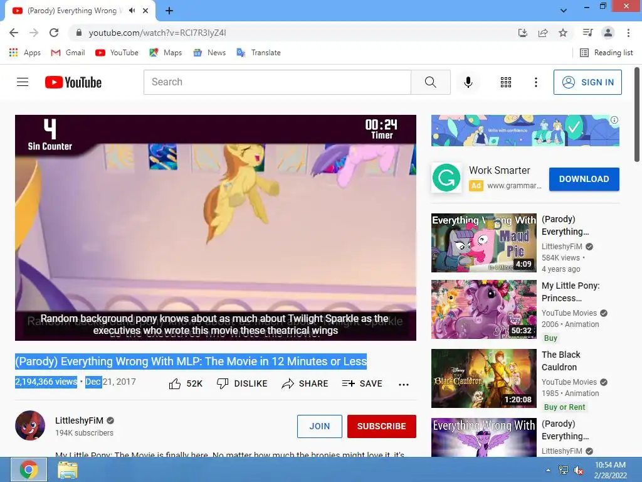Image resolution: width=642 pixels, height=482 pixels.
Task: Click Chrome in Windows taskbar
Action: point(29,469)
